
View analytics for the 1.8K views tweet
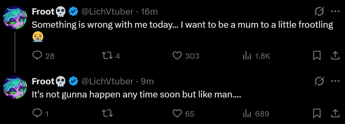click(247, 56)
